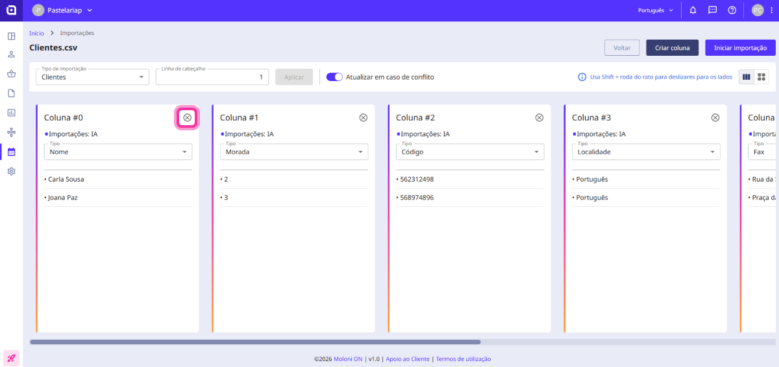This screenshot has height=367, width=779.
Task: Open Tipo de importação Clientes dropdown
Action: coord(93,77)
